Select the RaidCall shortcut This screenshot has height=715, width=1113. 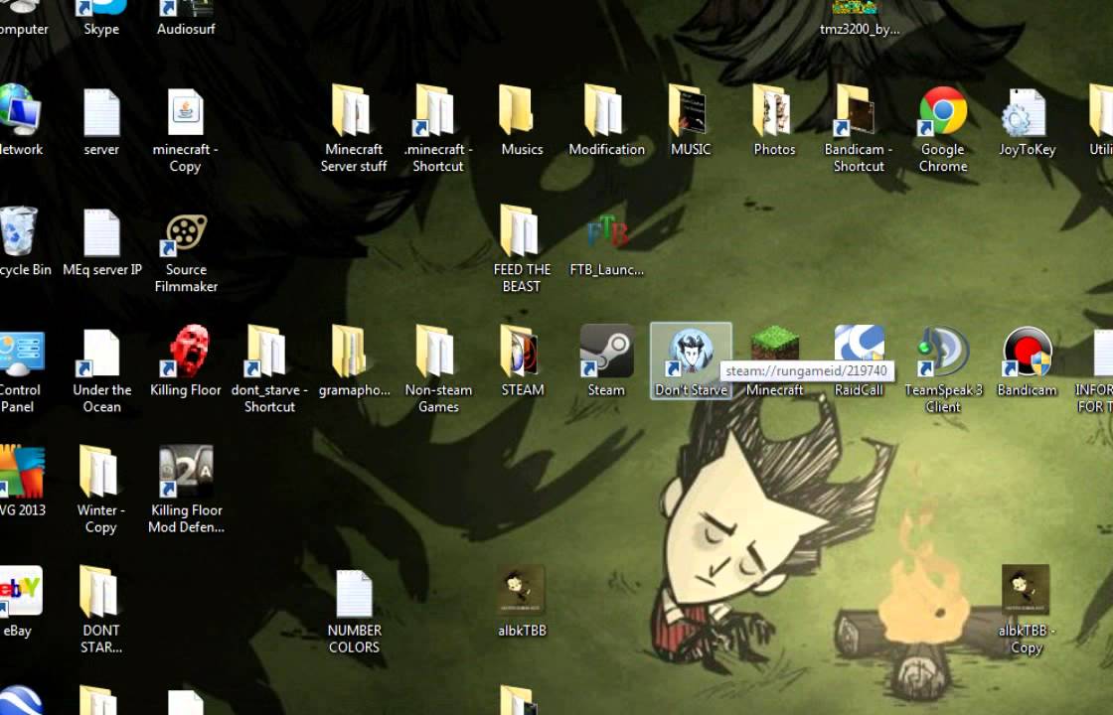pos(859,360)
